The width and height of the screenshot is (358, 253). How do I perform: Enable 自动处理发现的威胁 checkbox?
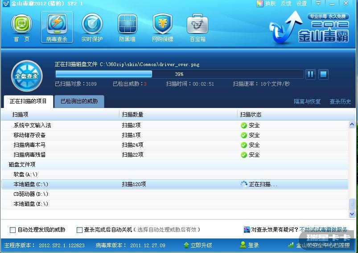tap(13, 230)
